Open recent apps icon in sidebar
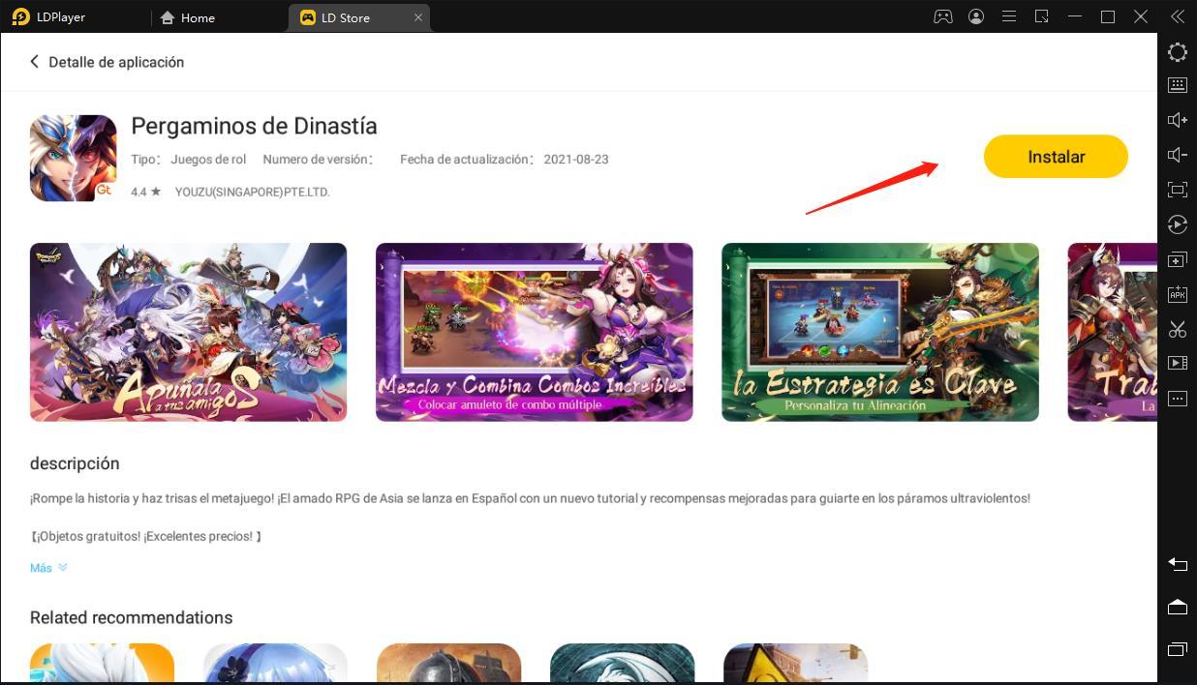Screen dimensions: 1197x685 click(1178, 649)
